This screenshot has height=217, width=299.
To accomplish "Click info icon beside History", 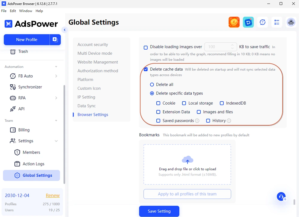I will (229, 121).
